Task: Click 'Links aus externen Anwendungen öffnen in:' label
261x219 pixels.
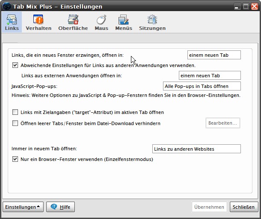Action: coord(72,76)
